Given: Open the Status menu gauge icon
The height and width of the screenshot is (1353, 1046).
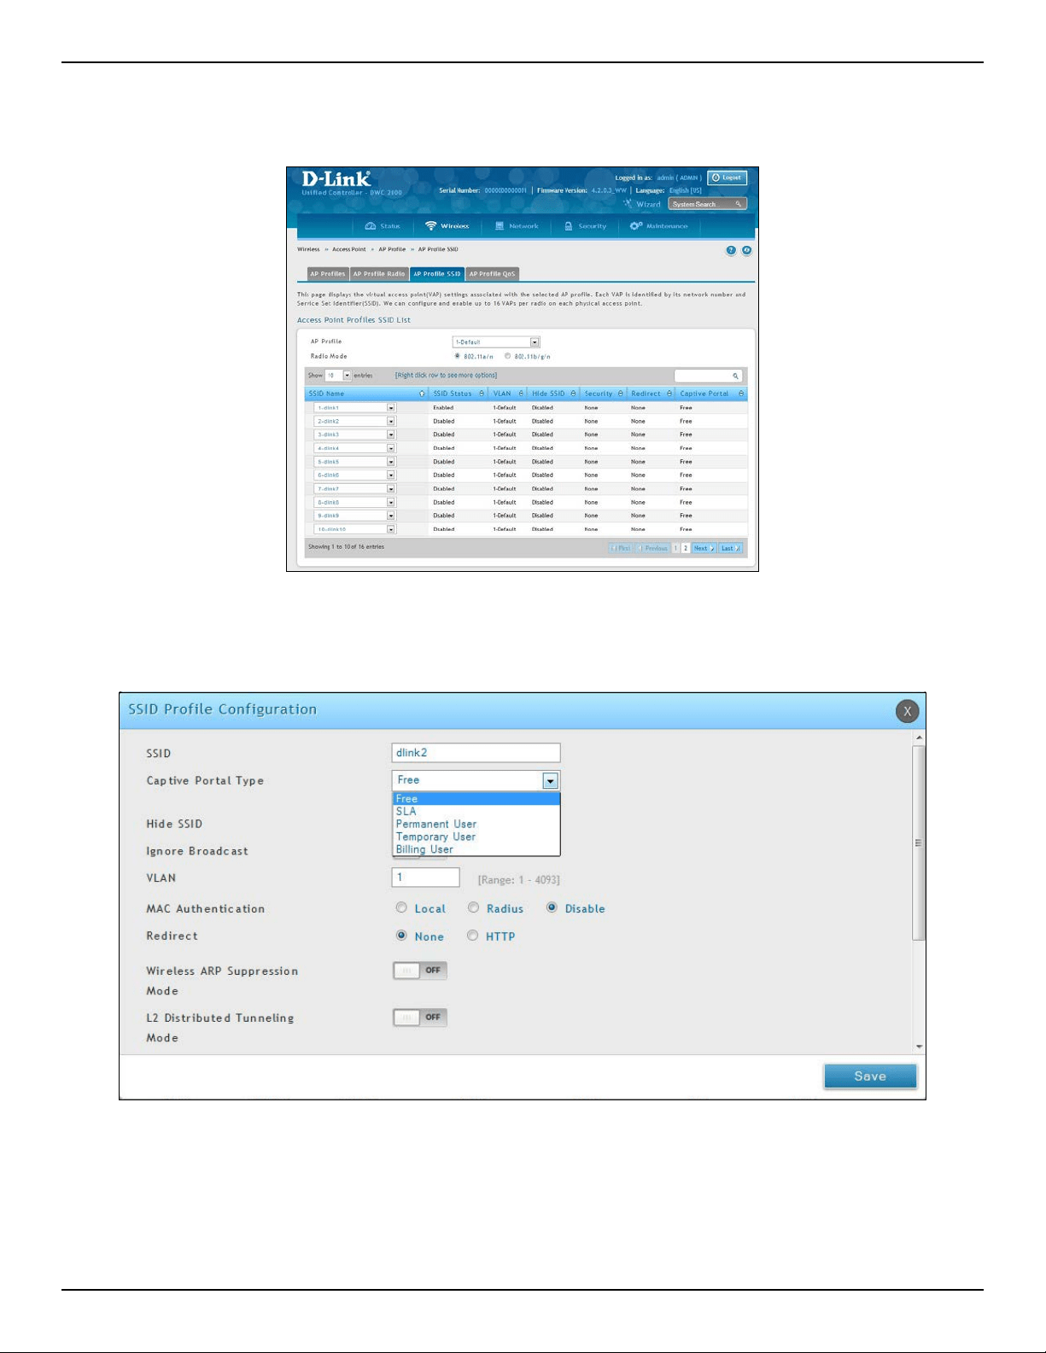Looking at the screenshot, I should (x=371, y=226).
